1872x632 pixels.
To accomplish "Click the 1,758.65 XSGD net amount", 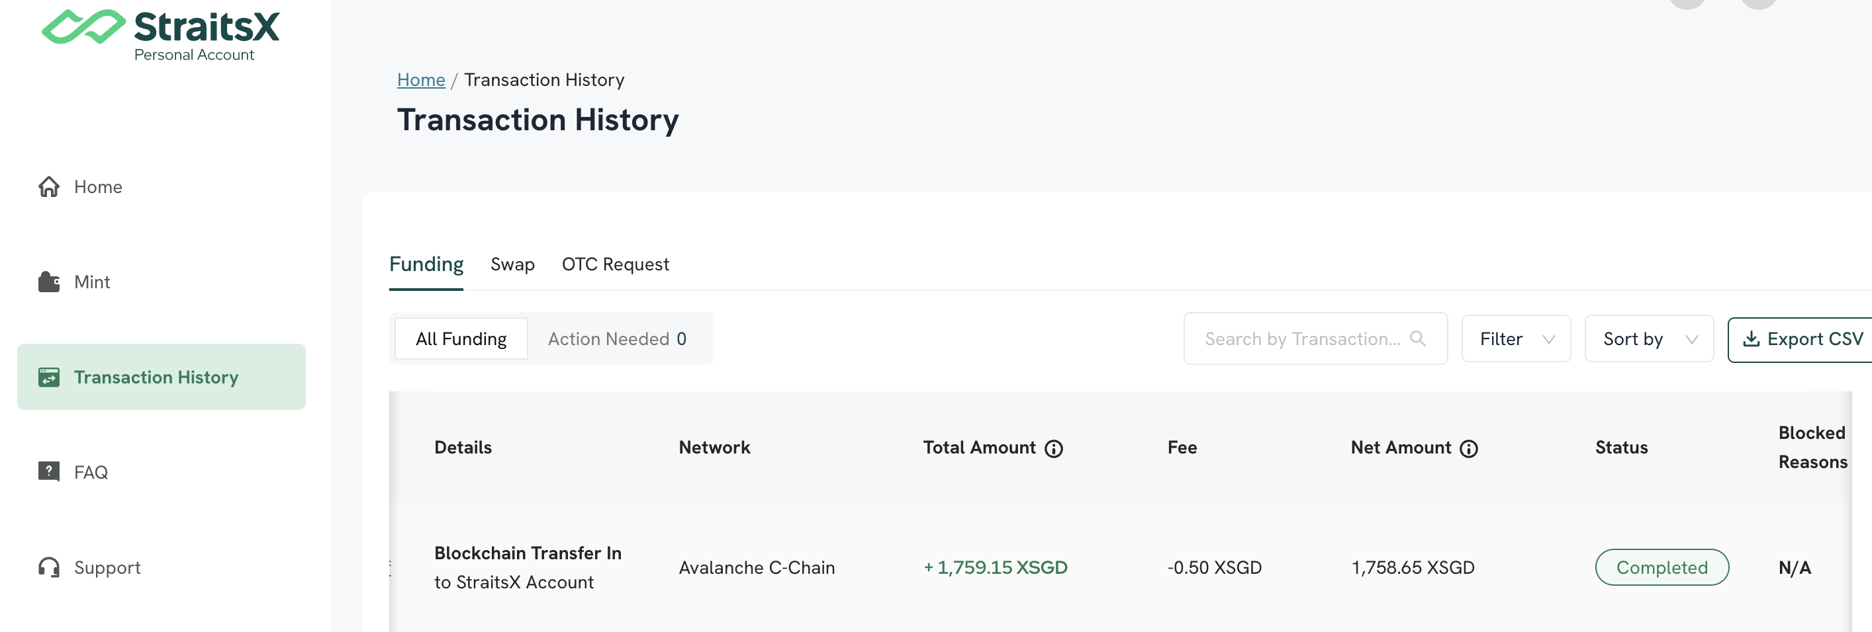I will (1413, 567).
